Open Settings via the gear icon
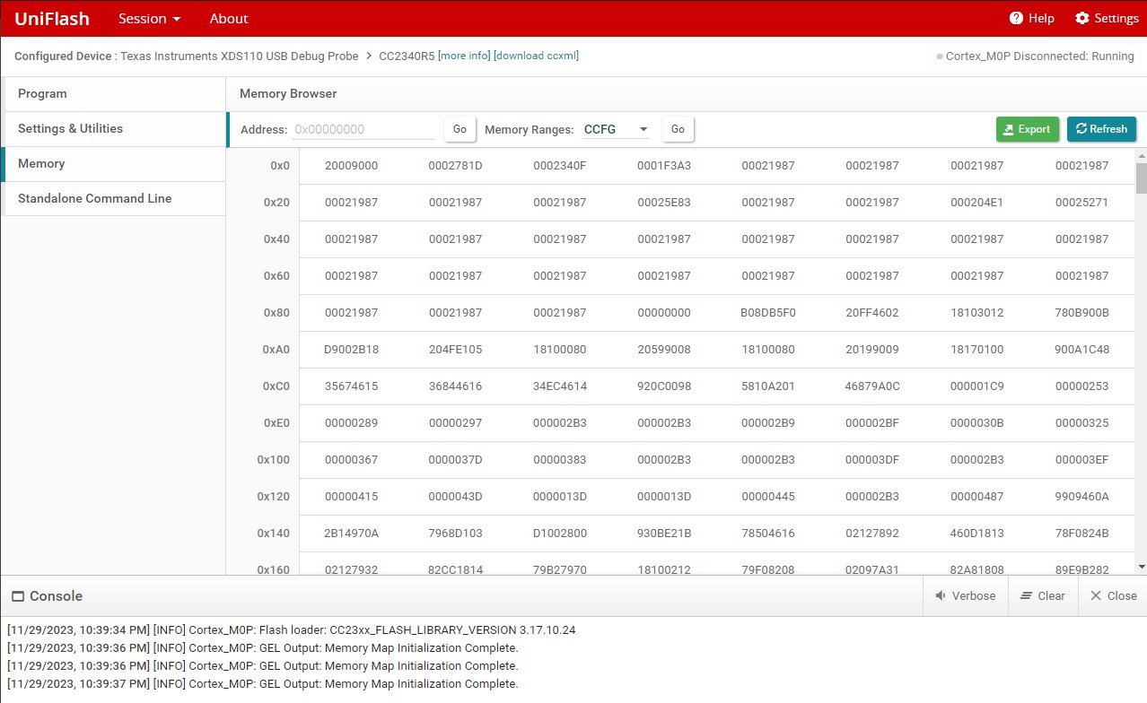Screen dimensions: 1147x703 [x=1082, y=19]
